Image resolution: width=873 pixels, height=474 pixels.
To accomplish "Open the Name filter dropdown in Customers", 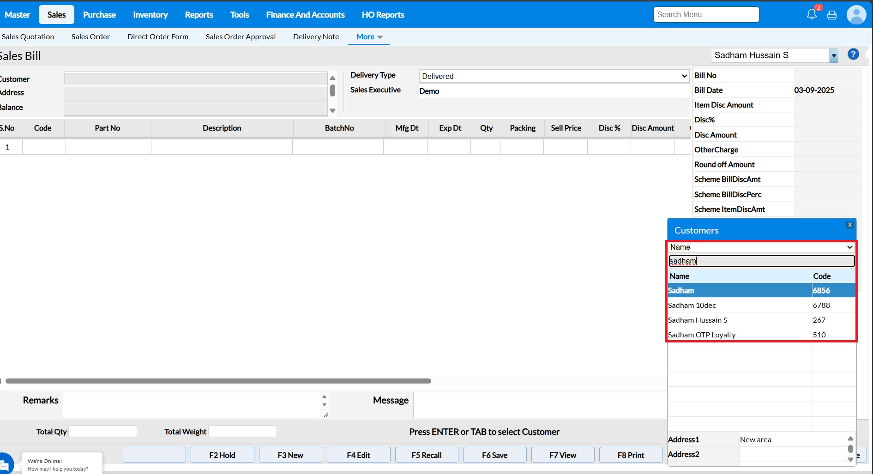I will tap(761, 247).
